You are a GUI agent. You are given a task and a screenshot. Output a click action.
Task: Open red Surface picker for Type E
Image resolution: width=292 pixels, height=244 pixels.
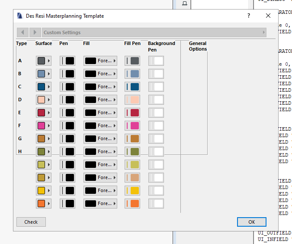tap(43, 113)
